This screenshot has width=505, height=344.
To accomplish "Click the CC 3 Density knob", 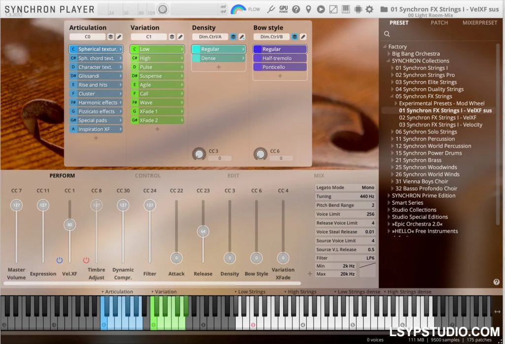I will pos(199,154).
